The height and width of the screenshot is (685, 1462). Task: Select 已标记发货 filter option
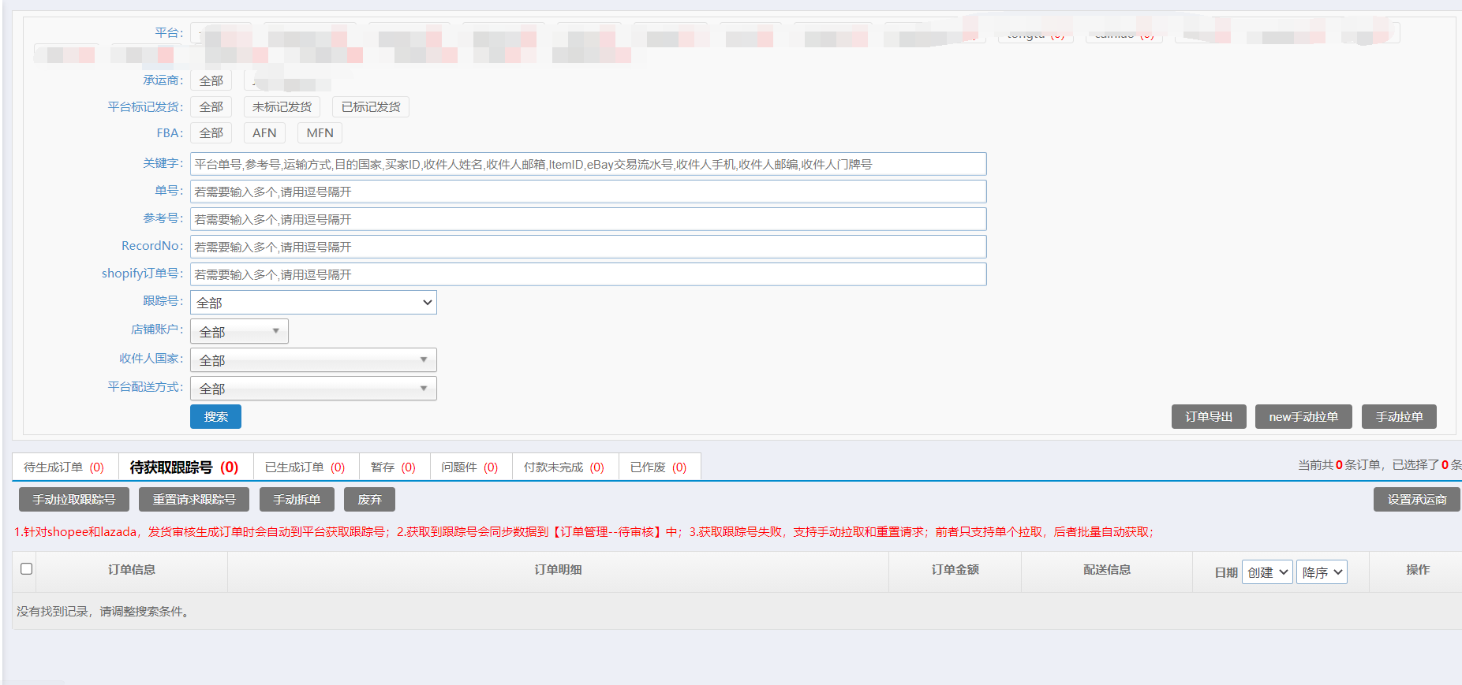(x=371, y=107)
